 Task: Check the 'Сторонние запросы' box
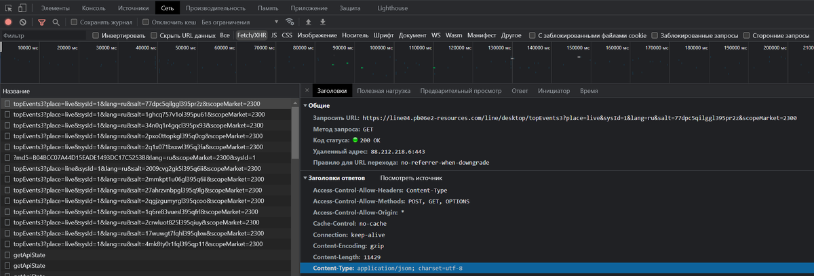[746, 35]
